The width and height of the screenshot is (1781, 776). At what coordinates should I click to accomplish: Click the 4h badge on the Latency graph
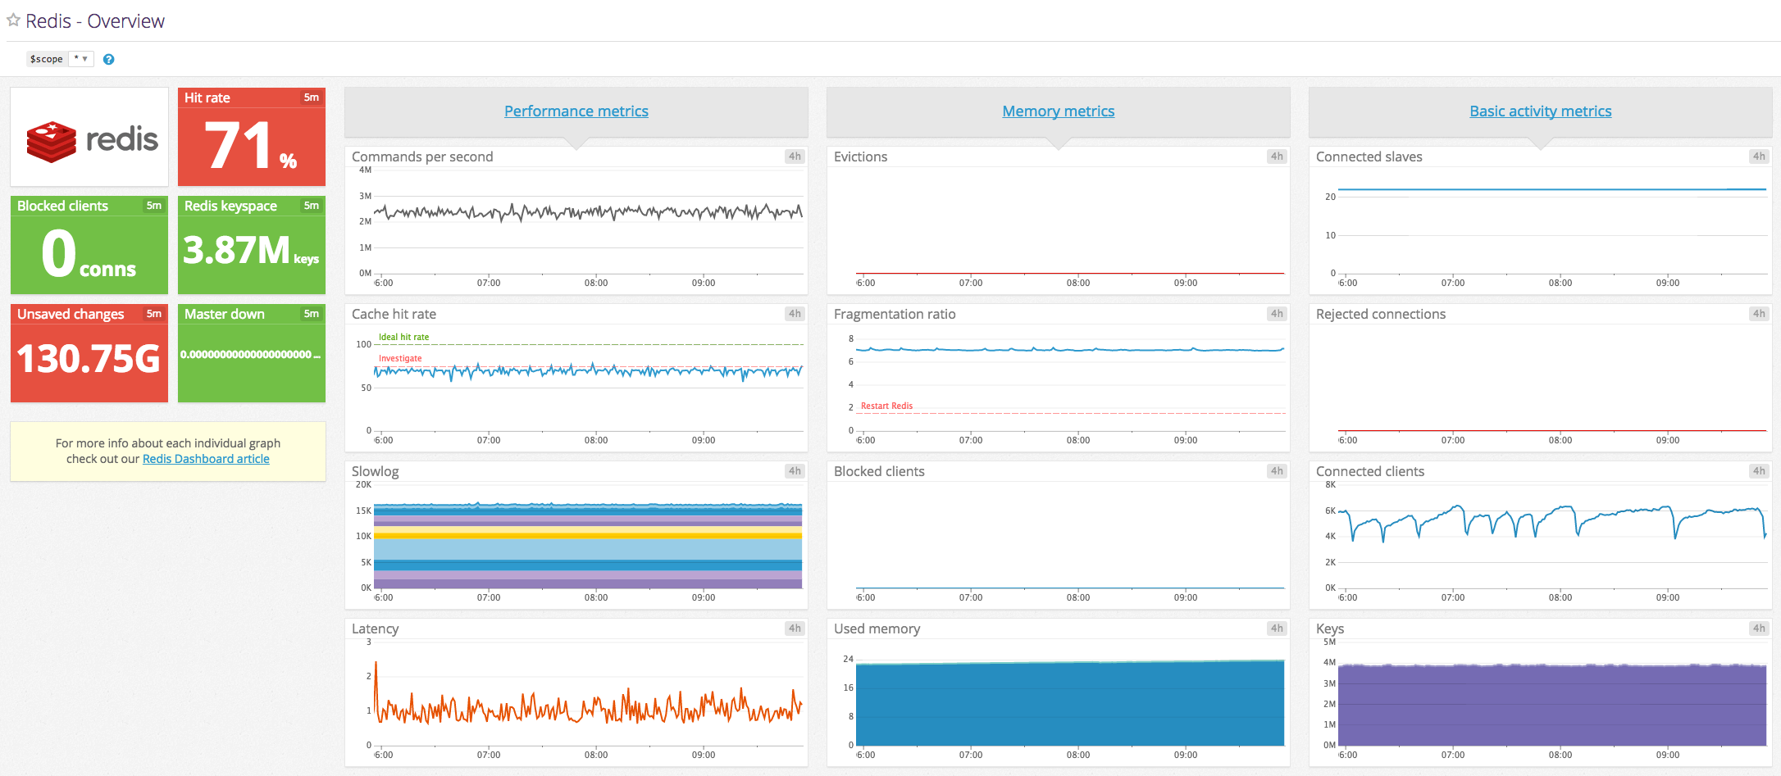[793, 629]
